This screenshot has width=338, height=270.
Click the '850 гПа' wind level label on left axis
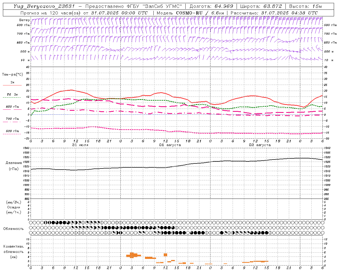(x=23, y=42)
